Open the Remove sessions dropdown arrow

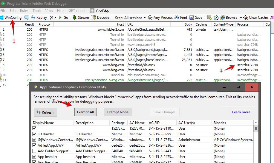click(x=55, y=18)
